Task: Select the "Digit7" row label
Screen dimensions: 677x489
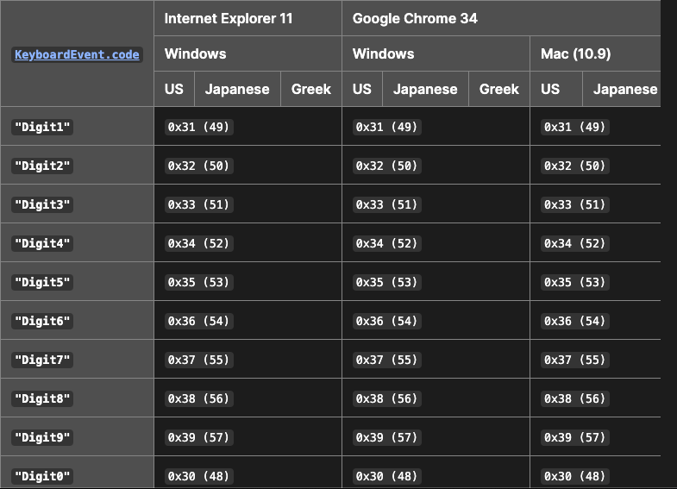Action: [x=42, y=360]
